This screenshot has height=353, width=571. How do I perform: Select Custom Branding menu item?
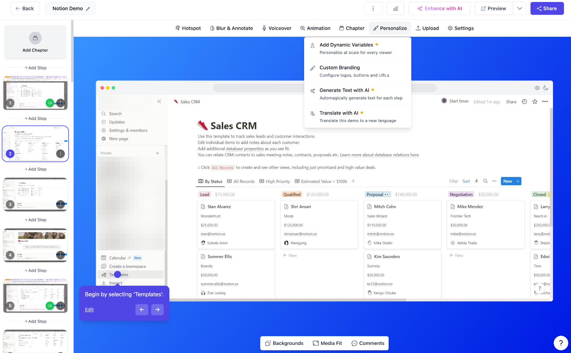[358, 71]
